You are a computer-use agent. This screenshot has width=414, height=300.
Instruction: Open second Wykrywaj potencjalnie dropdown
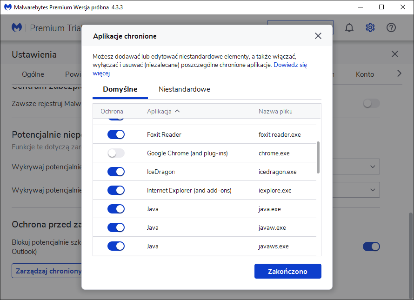click(356, 190)
